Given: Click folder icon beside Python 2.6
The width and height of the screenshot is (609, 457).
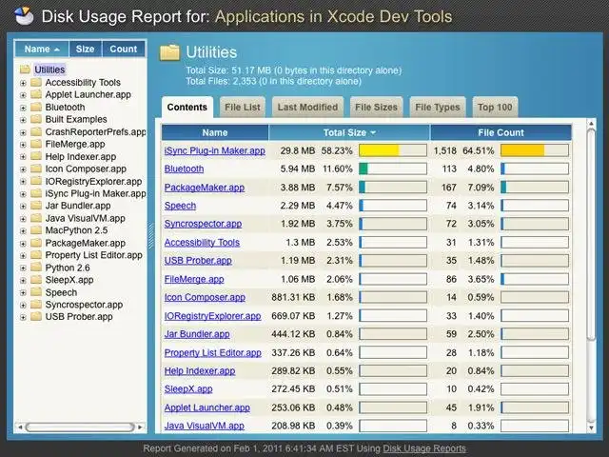Looking at the screenshot, I should click(36, 268).
